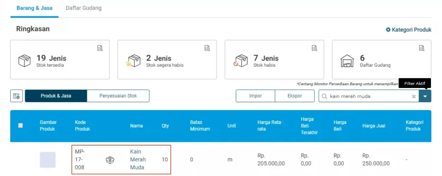Click the Harga Beli Terakhir column header
The image size is (442, 176).
(x=309, y=126)
